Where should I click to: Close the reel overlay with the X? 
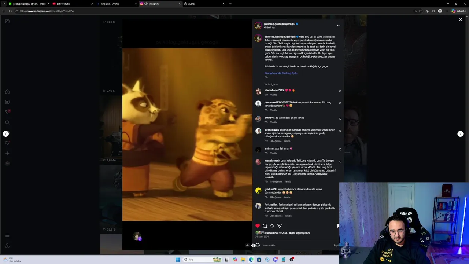click(461, 20)
